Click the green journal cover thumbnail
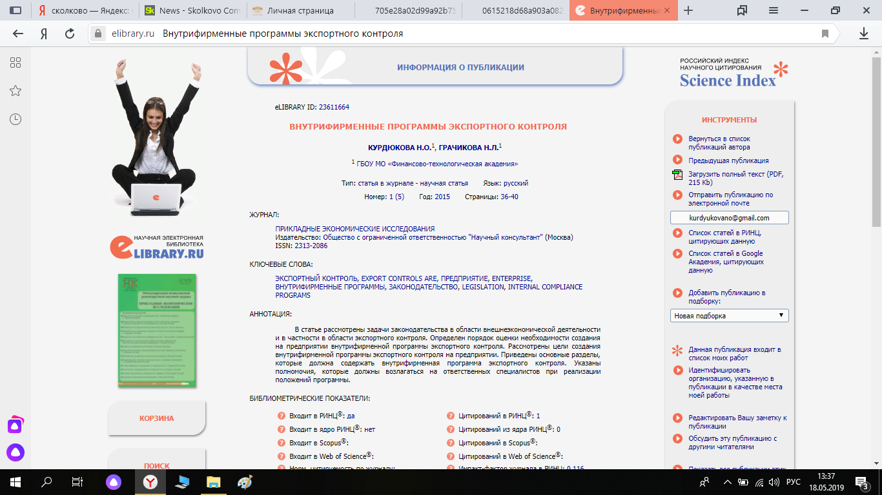 point(157,331)
